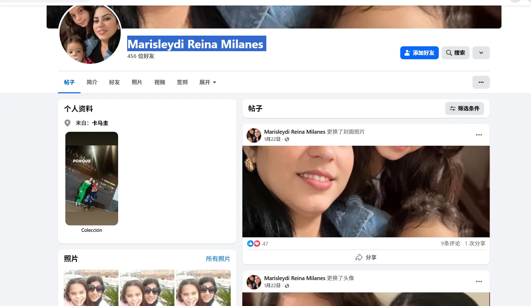Open the middle photo in the 照片 grid
The image size is (531, 306).
pos(147,288)
